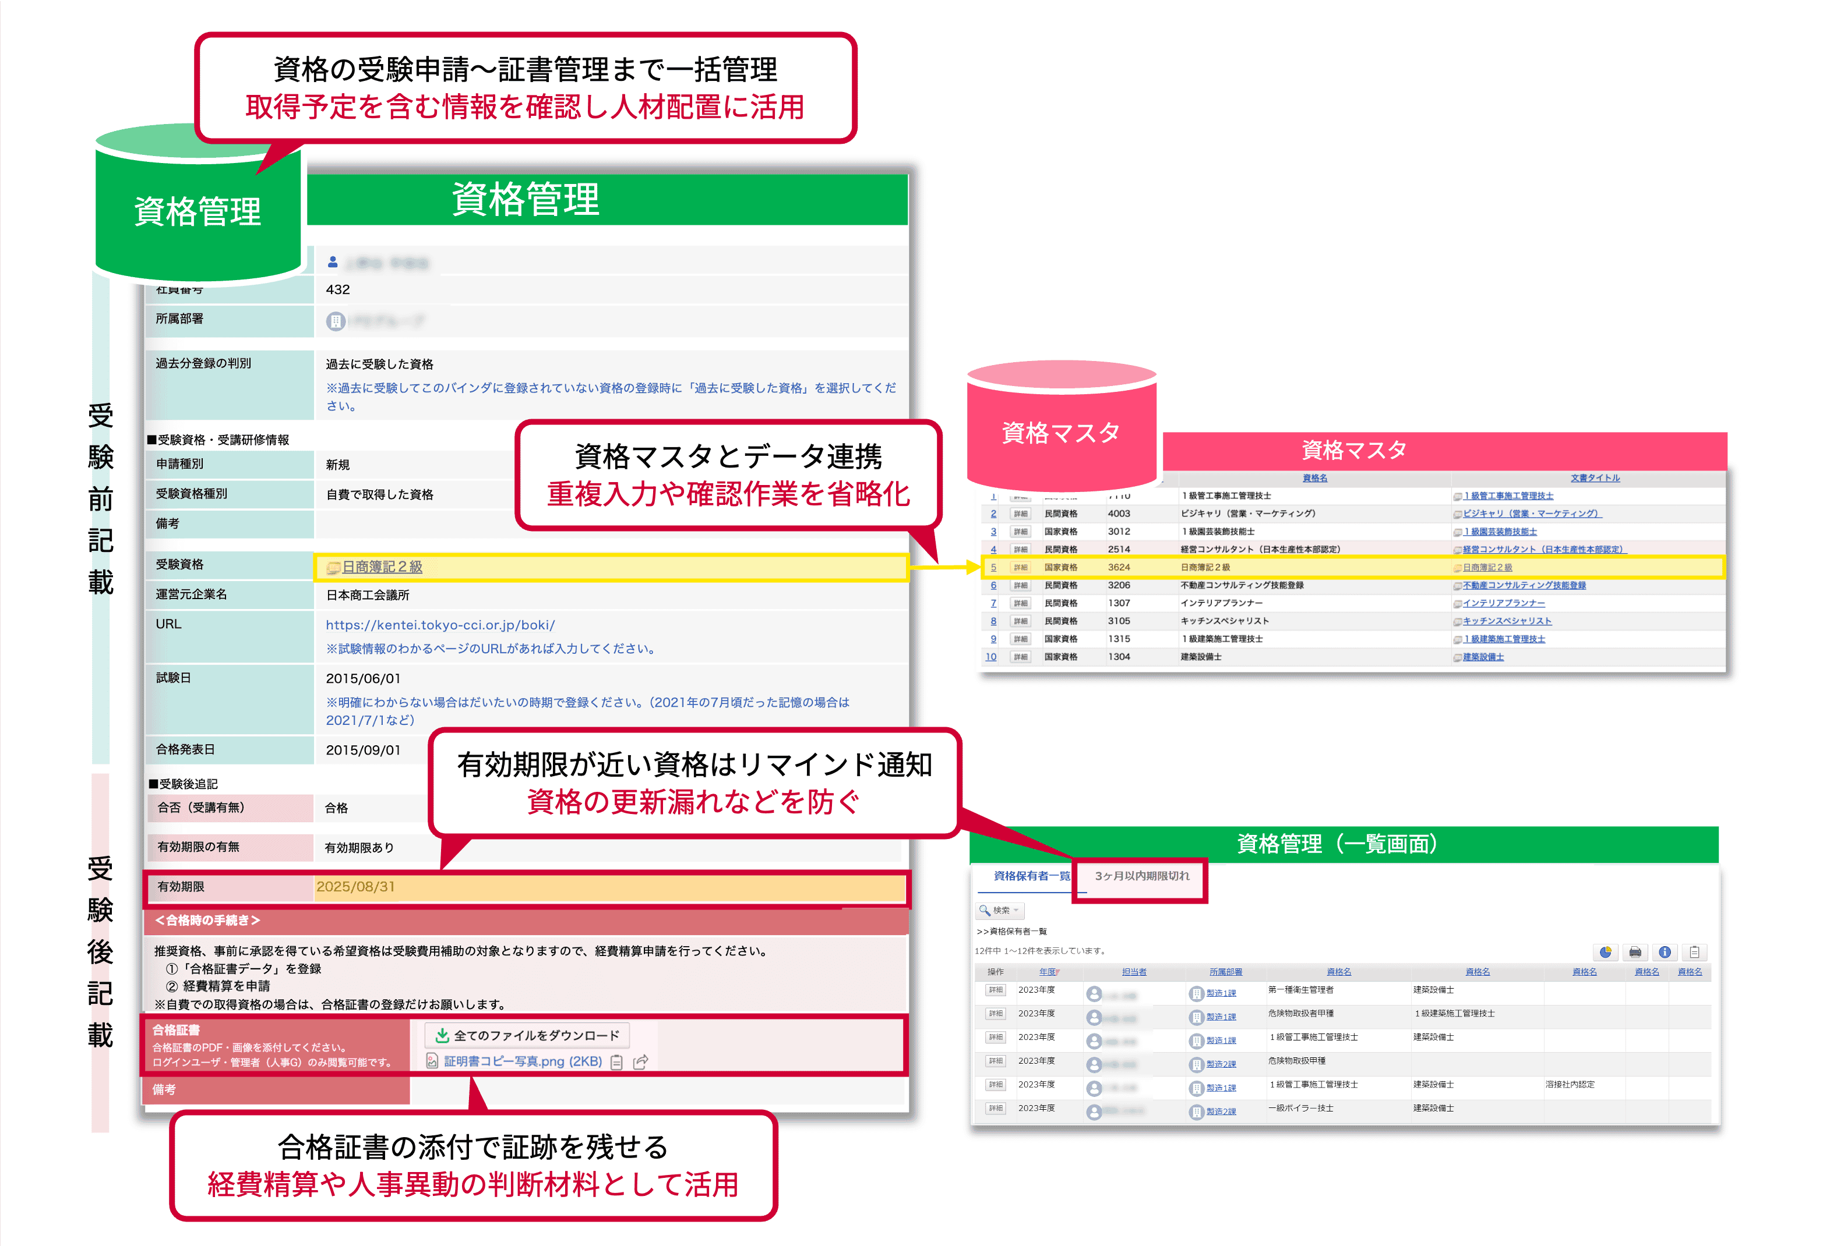Sort 資格マスタ table by 資格名 header
This screenshot has height=1246, width=1837.
point(1314,478)
